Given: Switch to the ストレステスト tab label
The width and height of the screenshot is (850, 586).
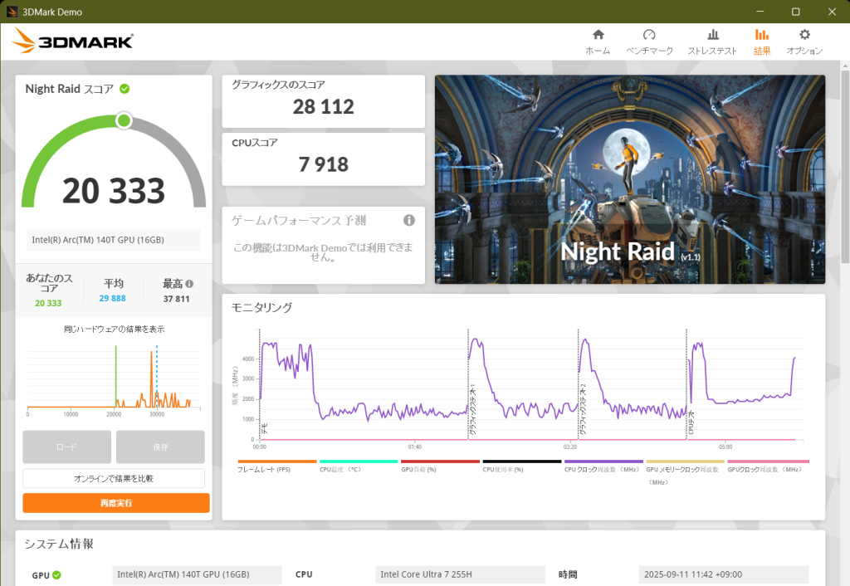Looking at the screenshot, I should (x=712, y=51).
